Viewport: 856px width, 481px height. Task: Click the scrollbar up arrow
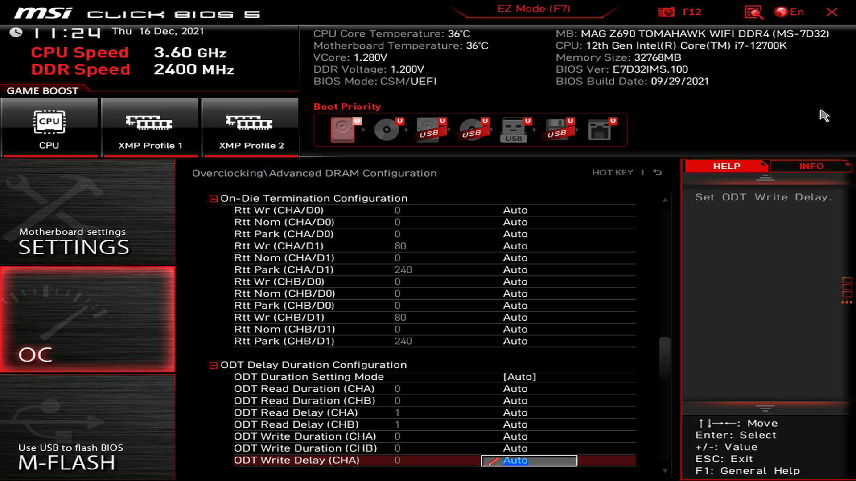coord(665,200)
